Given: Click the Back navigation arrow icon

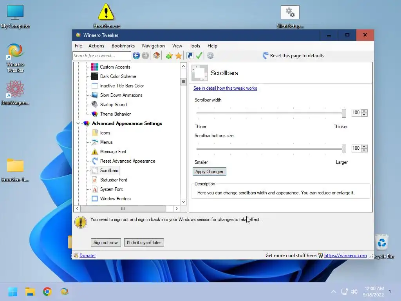Looking at the screenshot, I should pos(136,56).
